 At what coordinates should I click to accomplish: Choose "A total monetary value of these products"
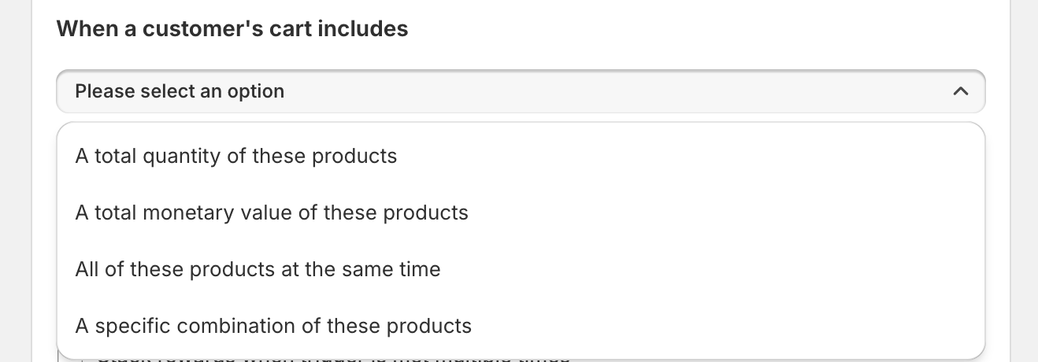point(271,212)
